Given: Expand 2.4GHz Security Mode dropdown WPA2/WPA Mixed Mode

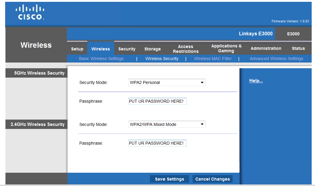Looking at the screenshot, I should 167,124.
